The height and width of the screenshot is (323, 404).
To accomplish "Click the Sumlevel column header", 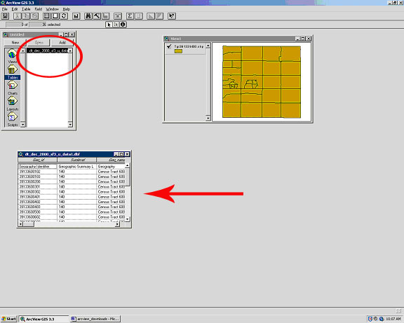I will coord(77,160).
